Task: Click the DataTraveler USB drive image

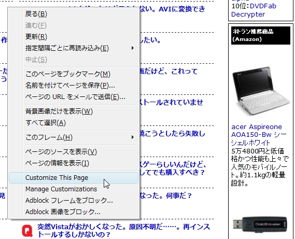Action: tap(260, 224)
